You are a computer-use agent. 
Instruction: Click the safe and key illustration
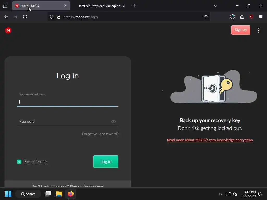pos(214,87)
